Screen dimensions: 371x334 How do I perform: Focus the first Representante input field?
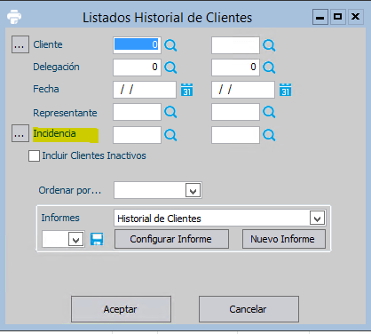pos(137,112)
